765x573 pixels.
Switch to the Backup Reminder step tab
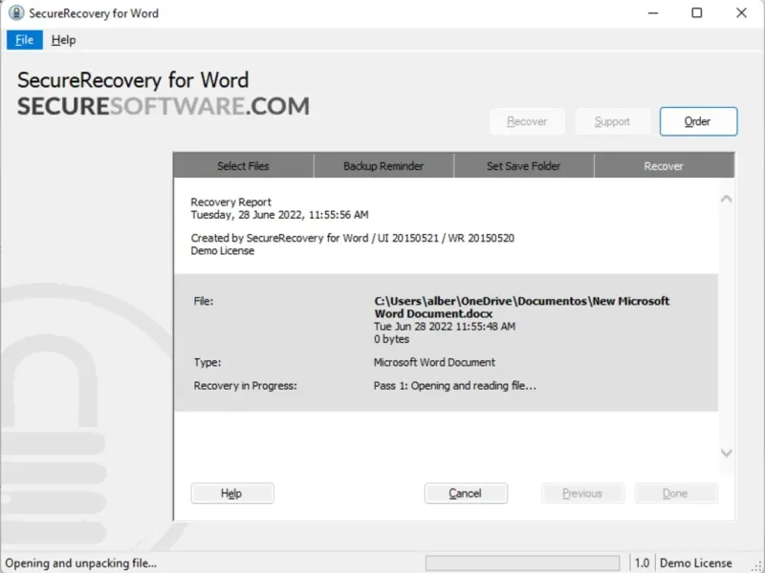[383, 165]
